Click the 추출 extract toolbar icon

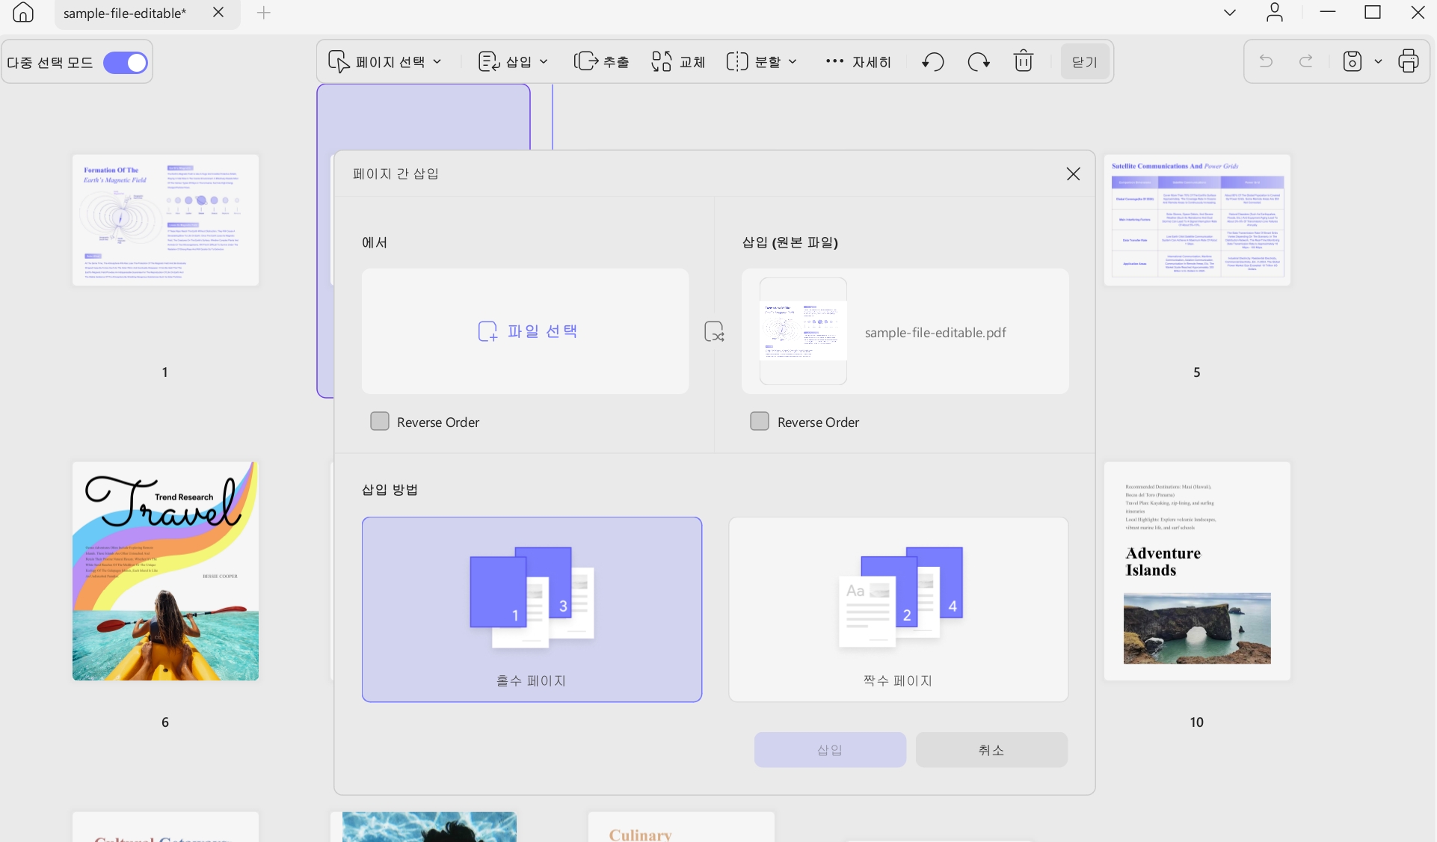tap(601, 61)
